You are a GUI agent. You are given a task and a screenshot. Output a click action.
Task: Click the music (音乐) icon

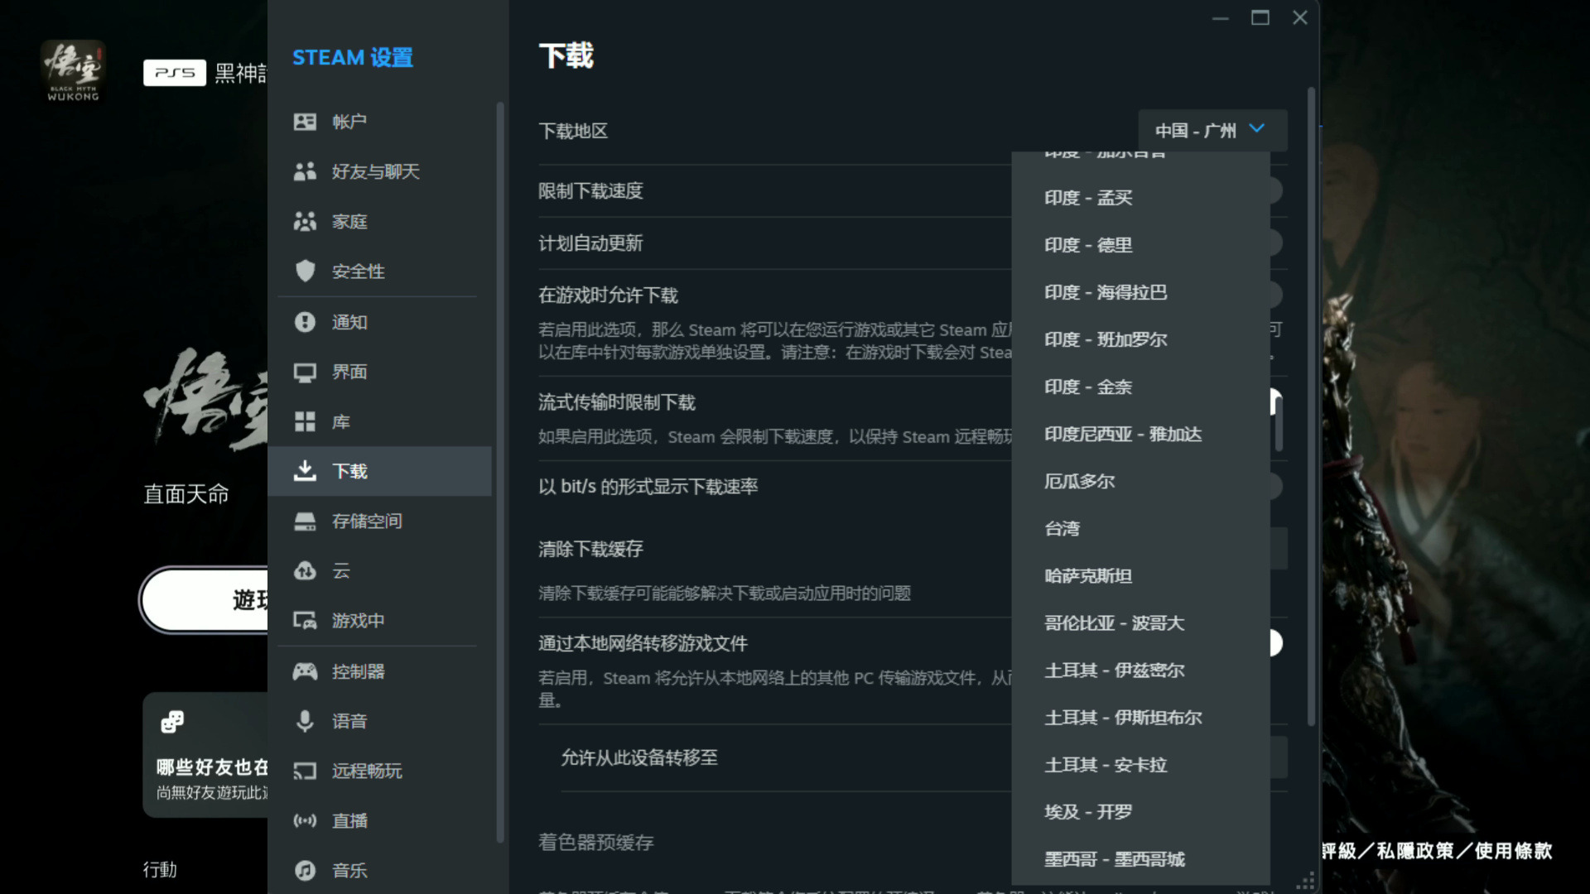[305, 871]
